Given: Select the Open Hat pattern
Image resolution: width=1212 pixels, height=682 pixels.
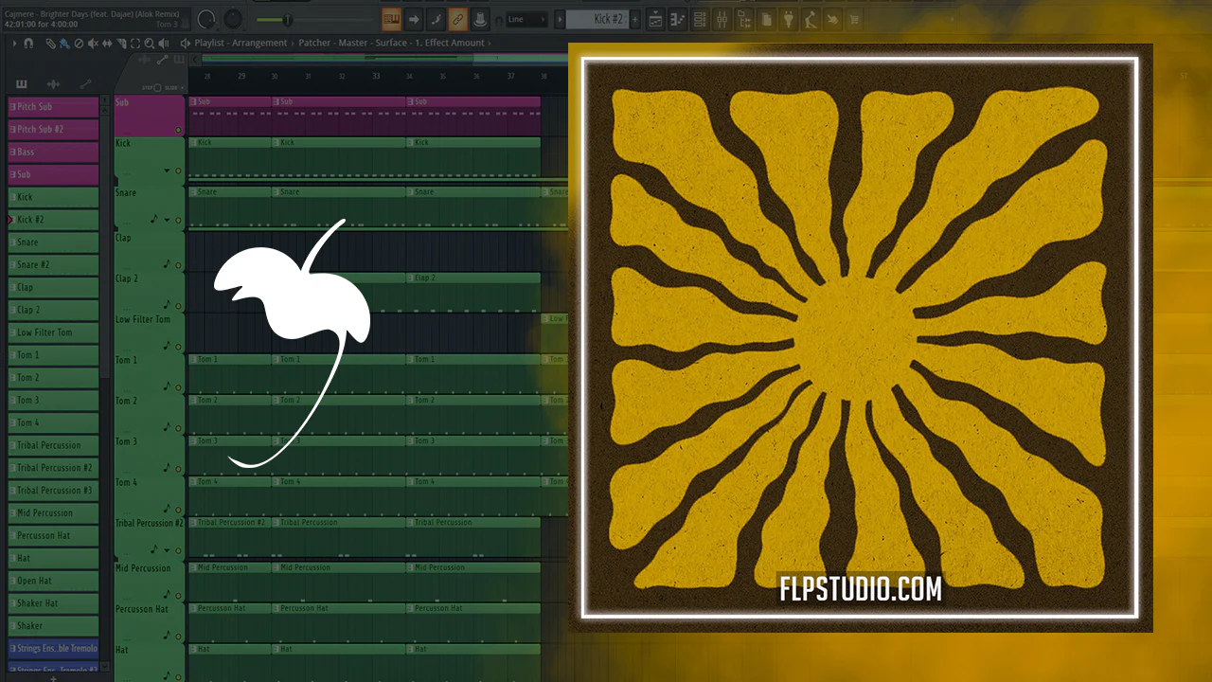Looking at the screenshot, I should tap(53, 581).
